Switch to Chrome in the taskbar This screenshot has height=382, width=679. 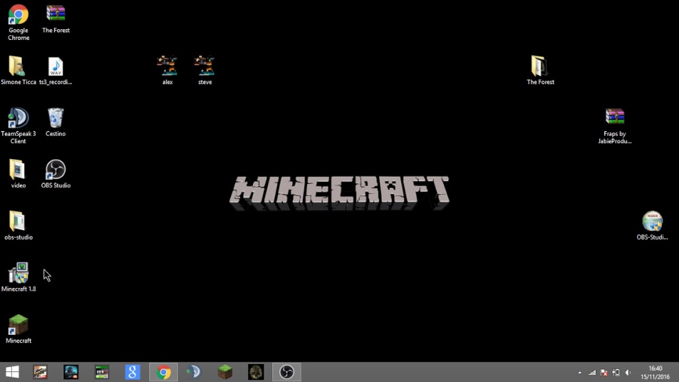coord(163,372)
